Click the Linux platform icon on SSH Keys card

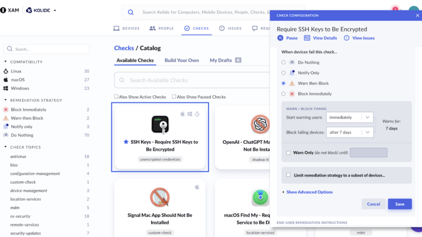click(197, 114)
